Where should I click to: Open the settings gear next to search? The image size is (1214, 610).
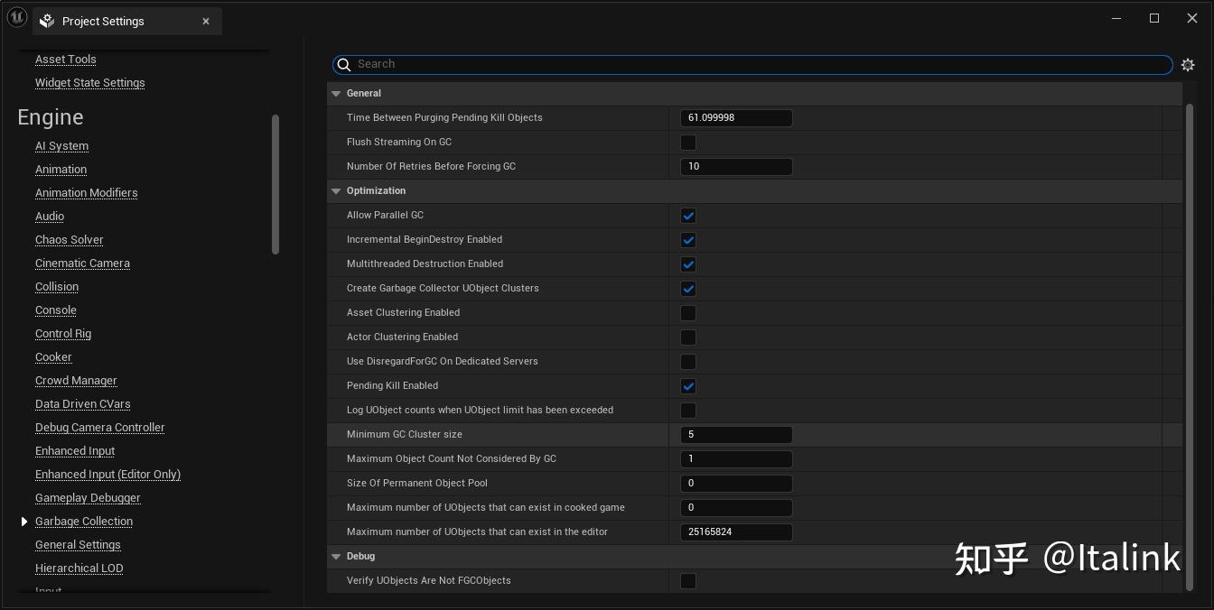1188,65
